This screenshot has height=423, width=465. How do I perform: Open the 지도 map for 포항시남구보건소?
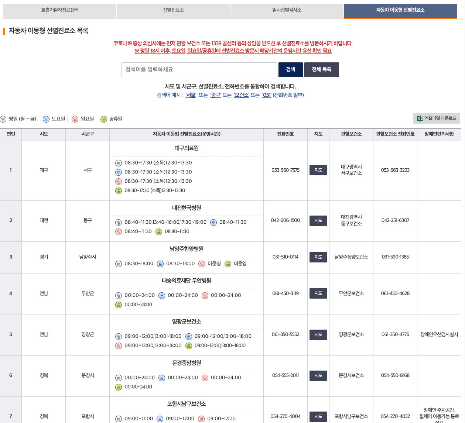click(318, 416)
